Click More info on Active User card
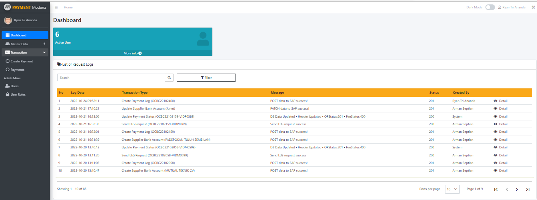 click(132, 53)
